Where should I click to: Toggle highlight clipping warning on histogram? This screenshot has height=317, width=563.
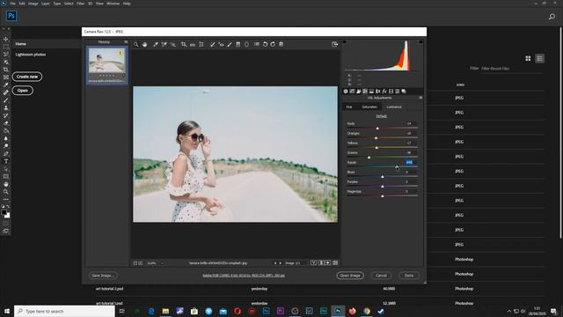(x=420, y=42)
